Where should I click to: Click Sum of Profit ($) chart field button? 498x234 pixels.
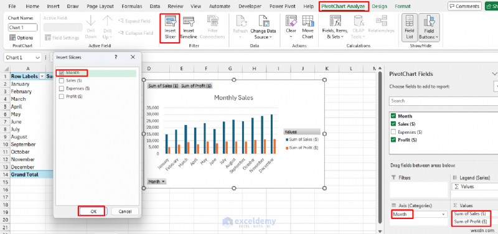[196, 86]
